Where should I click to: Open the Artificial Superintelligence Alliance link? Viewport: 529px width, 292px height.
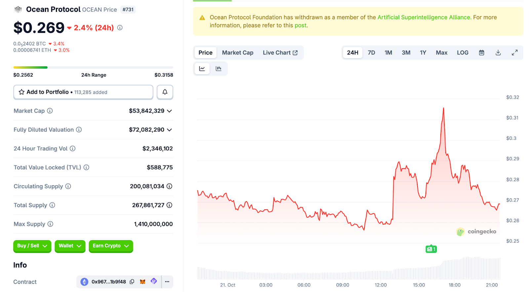(x=424, y=18)
